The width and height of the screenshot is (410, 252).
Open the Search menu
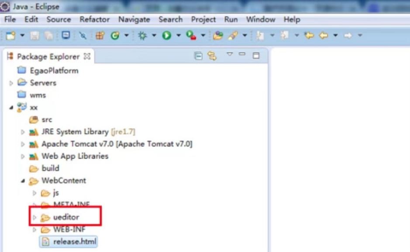tap(170, 19)
